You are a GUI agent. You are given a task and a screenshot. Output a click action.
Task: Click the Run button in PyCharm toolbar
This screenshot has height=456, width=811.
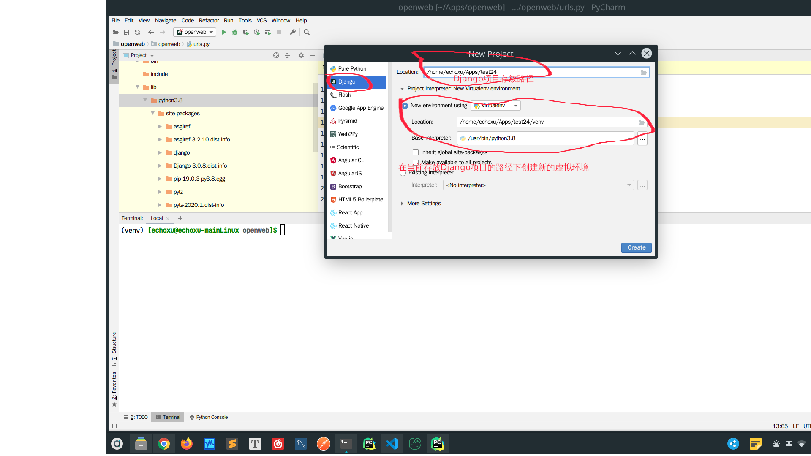pyautogui.click(x=223, y=32)
